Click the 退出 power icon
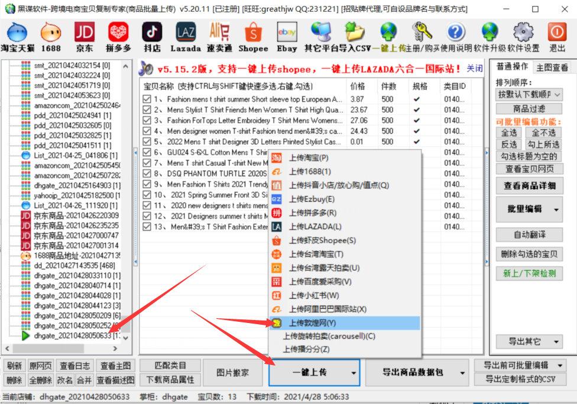Image resolution: width=577 pixels, height=404 pixels. (557, 37)
